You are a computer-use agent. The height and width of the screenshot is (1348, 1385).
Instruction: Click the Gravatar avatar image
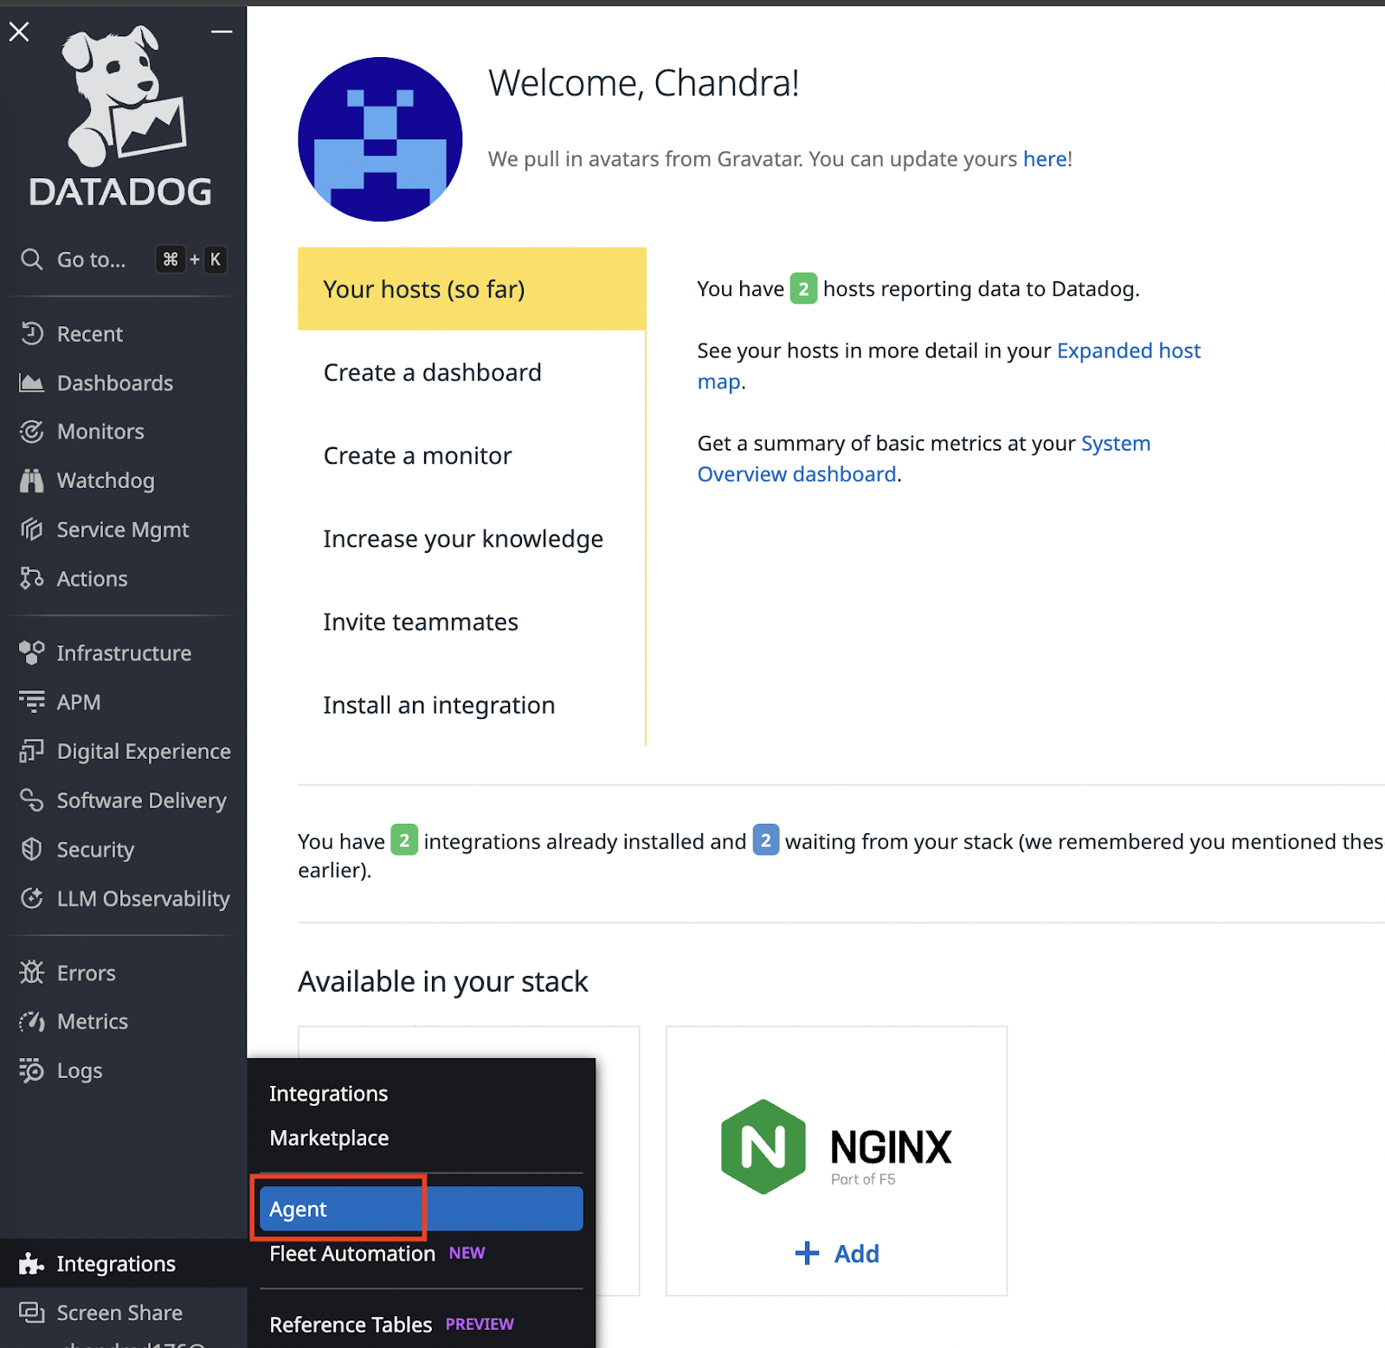click(380, 139)
